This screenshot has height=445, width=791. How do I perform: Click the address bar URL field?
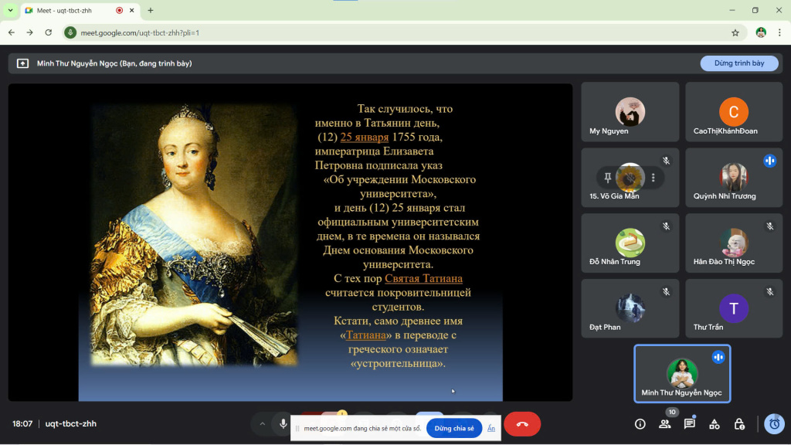pos(403,32)
